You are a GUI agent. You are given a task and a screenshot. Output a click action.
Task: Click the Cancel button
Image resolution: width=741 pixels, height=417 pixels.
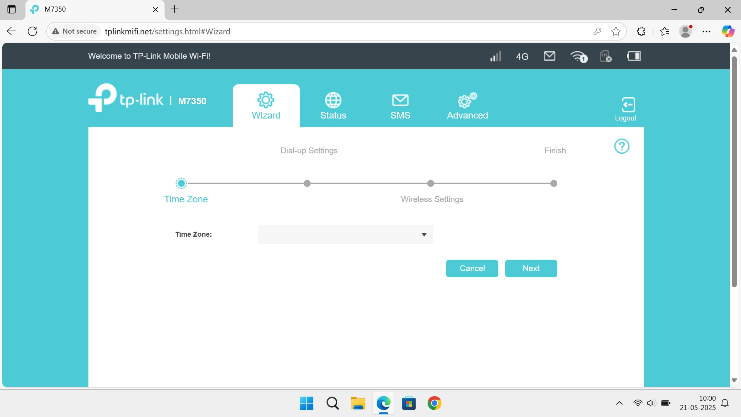472,268
